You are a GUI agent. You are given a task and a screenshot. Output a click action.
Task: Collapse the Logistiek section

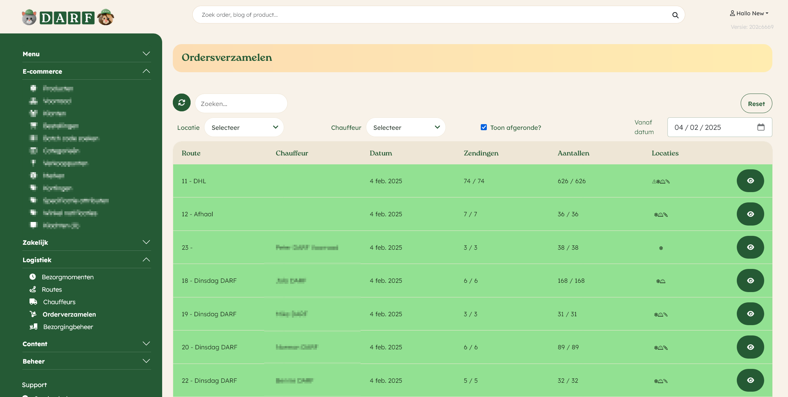tap(86, 260)
